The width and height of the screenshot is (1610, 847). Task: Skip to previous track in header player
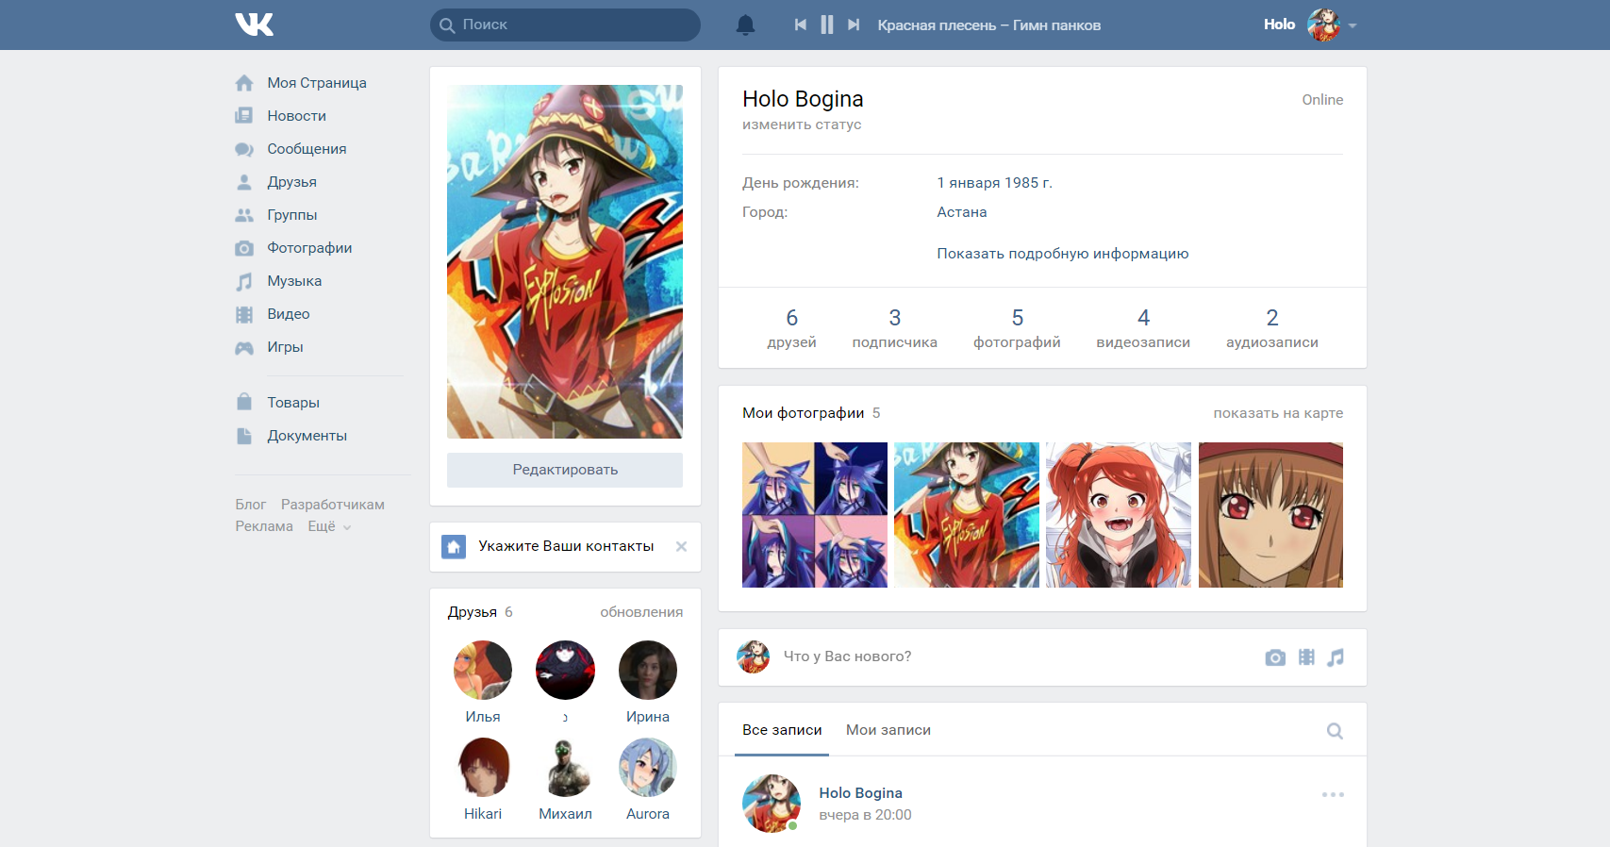pyautogui.click(x=800, y=25)
